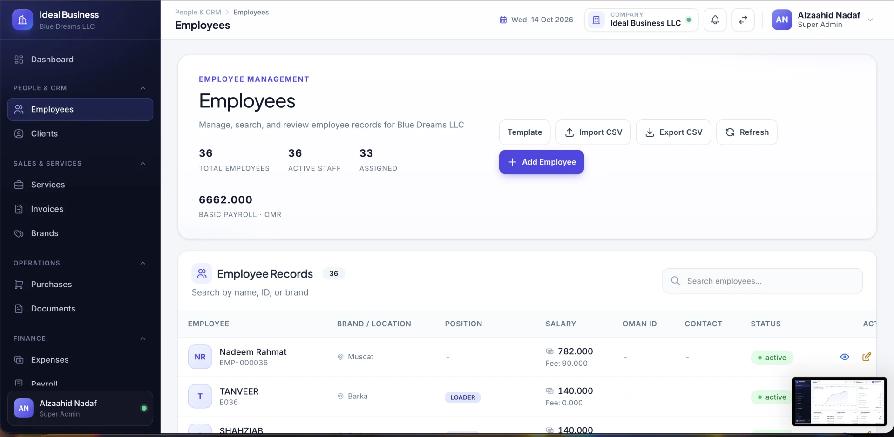Click the LOADER position badge
The height and width of the screenshot is (437, 894).
[x=462, y=397]
